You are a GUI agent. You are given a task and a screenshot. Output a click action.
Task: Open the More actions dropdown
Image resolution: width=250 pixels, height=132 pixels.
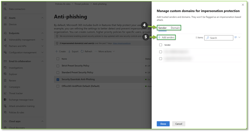105,51
